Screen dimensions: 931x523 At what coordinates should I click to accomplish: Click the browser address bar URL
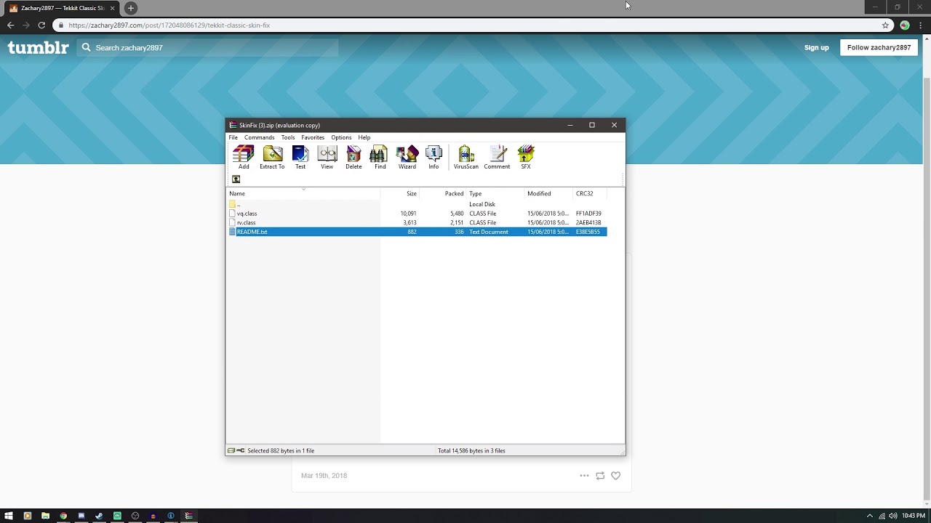click(x=169, y=25)
